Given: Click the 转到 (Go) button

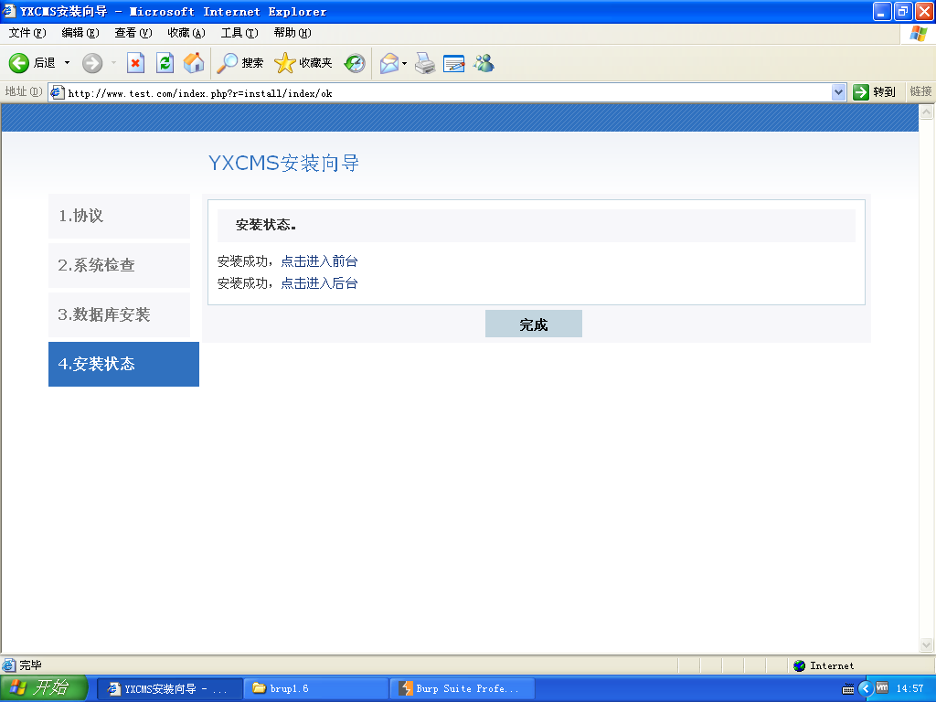Looking at the screenshot, I should pos(875,92).
